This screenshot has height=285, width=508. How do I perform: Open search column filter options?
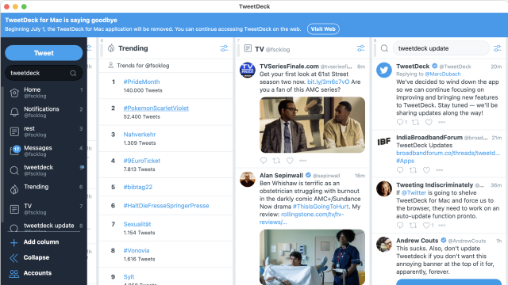point(498,48)
